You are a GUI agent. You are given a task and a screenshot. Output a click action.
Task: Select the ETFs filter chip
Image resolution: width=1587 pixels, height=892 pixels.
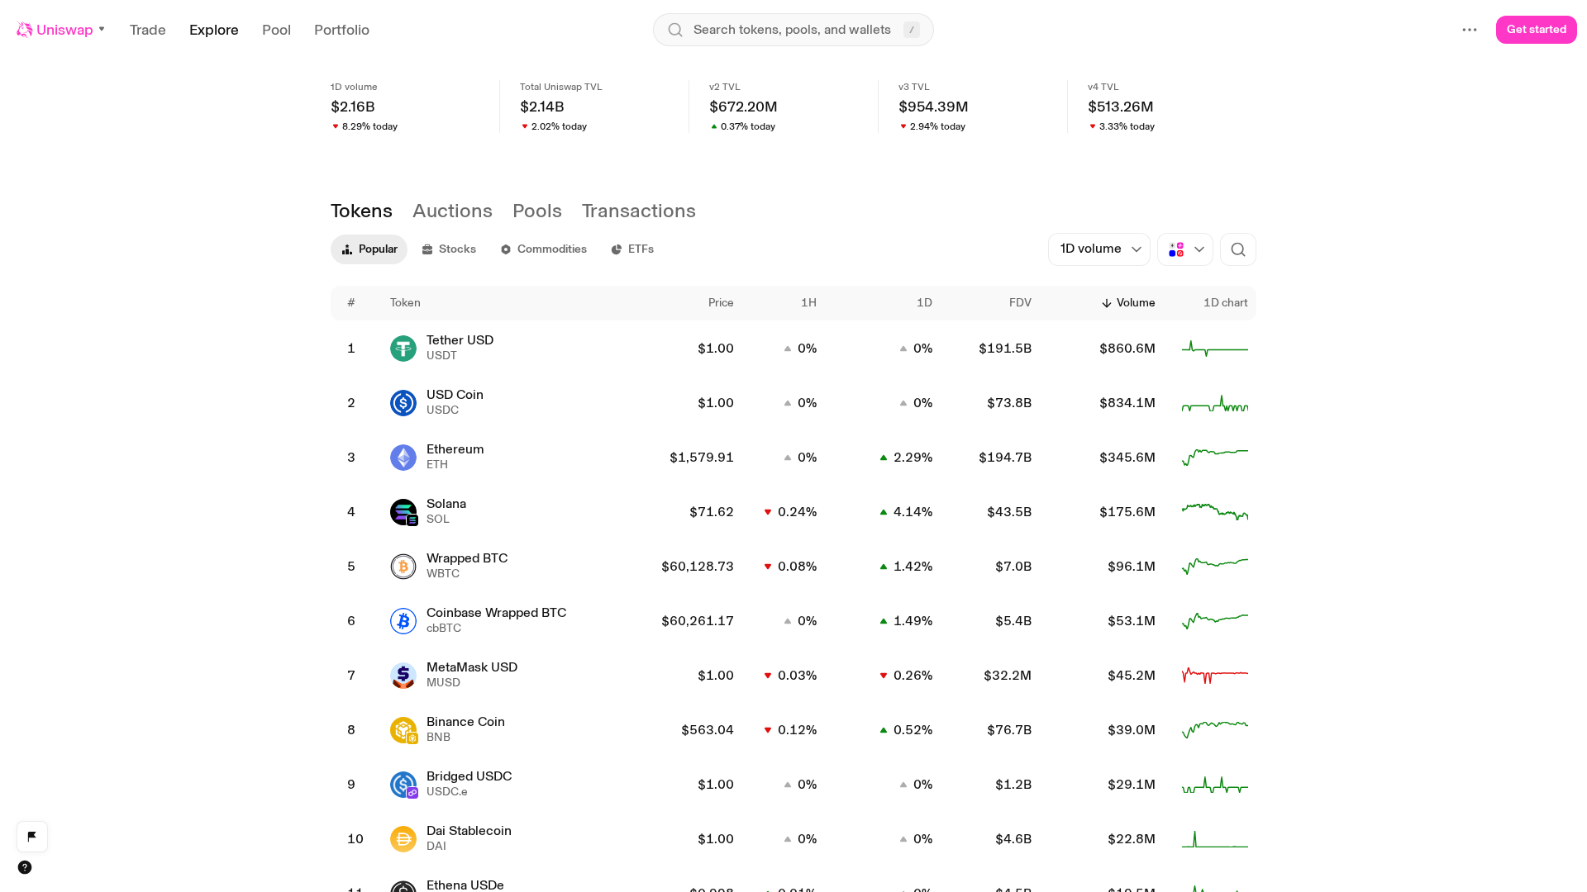tap(632, 249)
